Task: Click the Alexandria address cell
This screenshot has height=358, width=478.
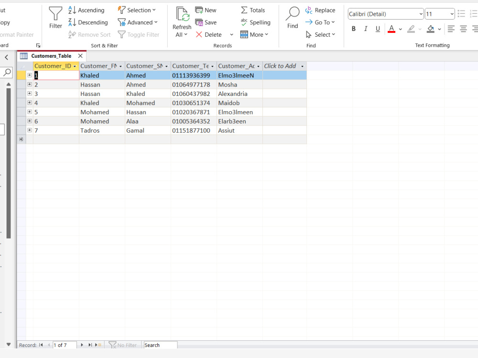Action: (x=239, y=94)
